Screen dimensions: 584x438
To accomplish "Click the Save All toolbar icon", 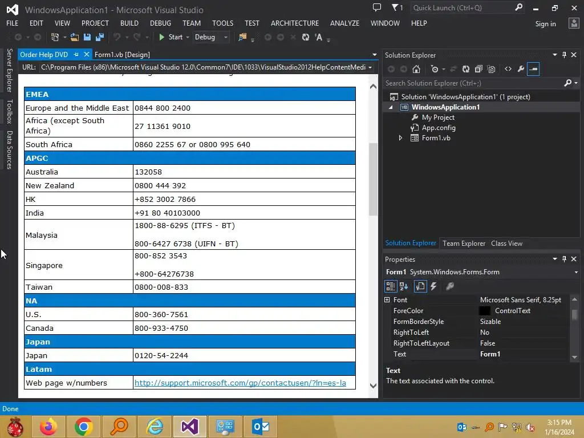I will pyautogui.click(x=100, y=37).
